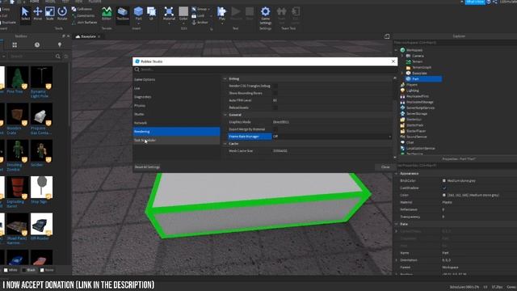
Task: Open the terrain Editor
Action: tap(107, 14)
